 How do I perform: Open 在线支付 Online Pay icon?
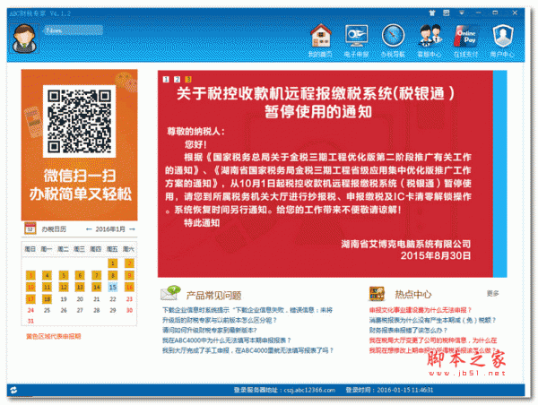click(x=466, y=36)
